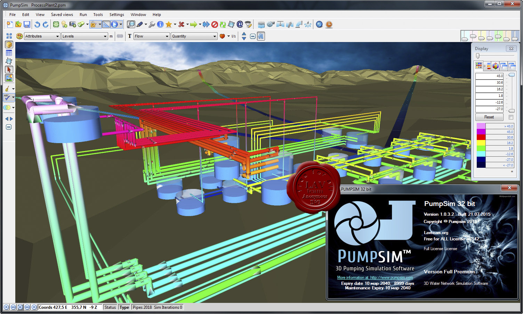Tick the checkbox next to Reset
The width and height of the screenshot is (523, 314).
coord(511,117)
